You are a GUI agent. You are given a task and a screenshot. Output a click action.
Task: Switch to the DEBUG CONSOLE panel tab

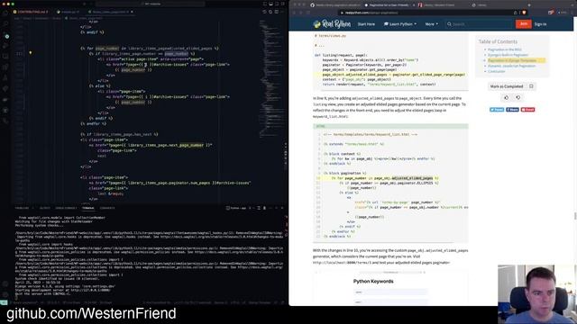tap(66, 208)
